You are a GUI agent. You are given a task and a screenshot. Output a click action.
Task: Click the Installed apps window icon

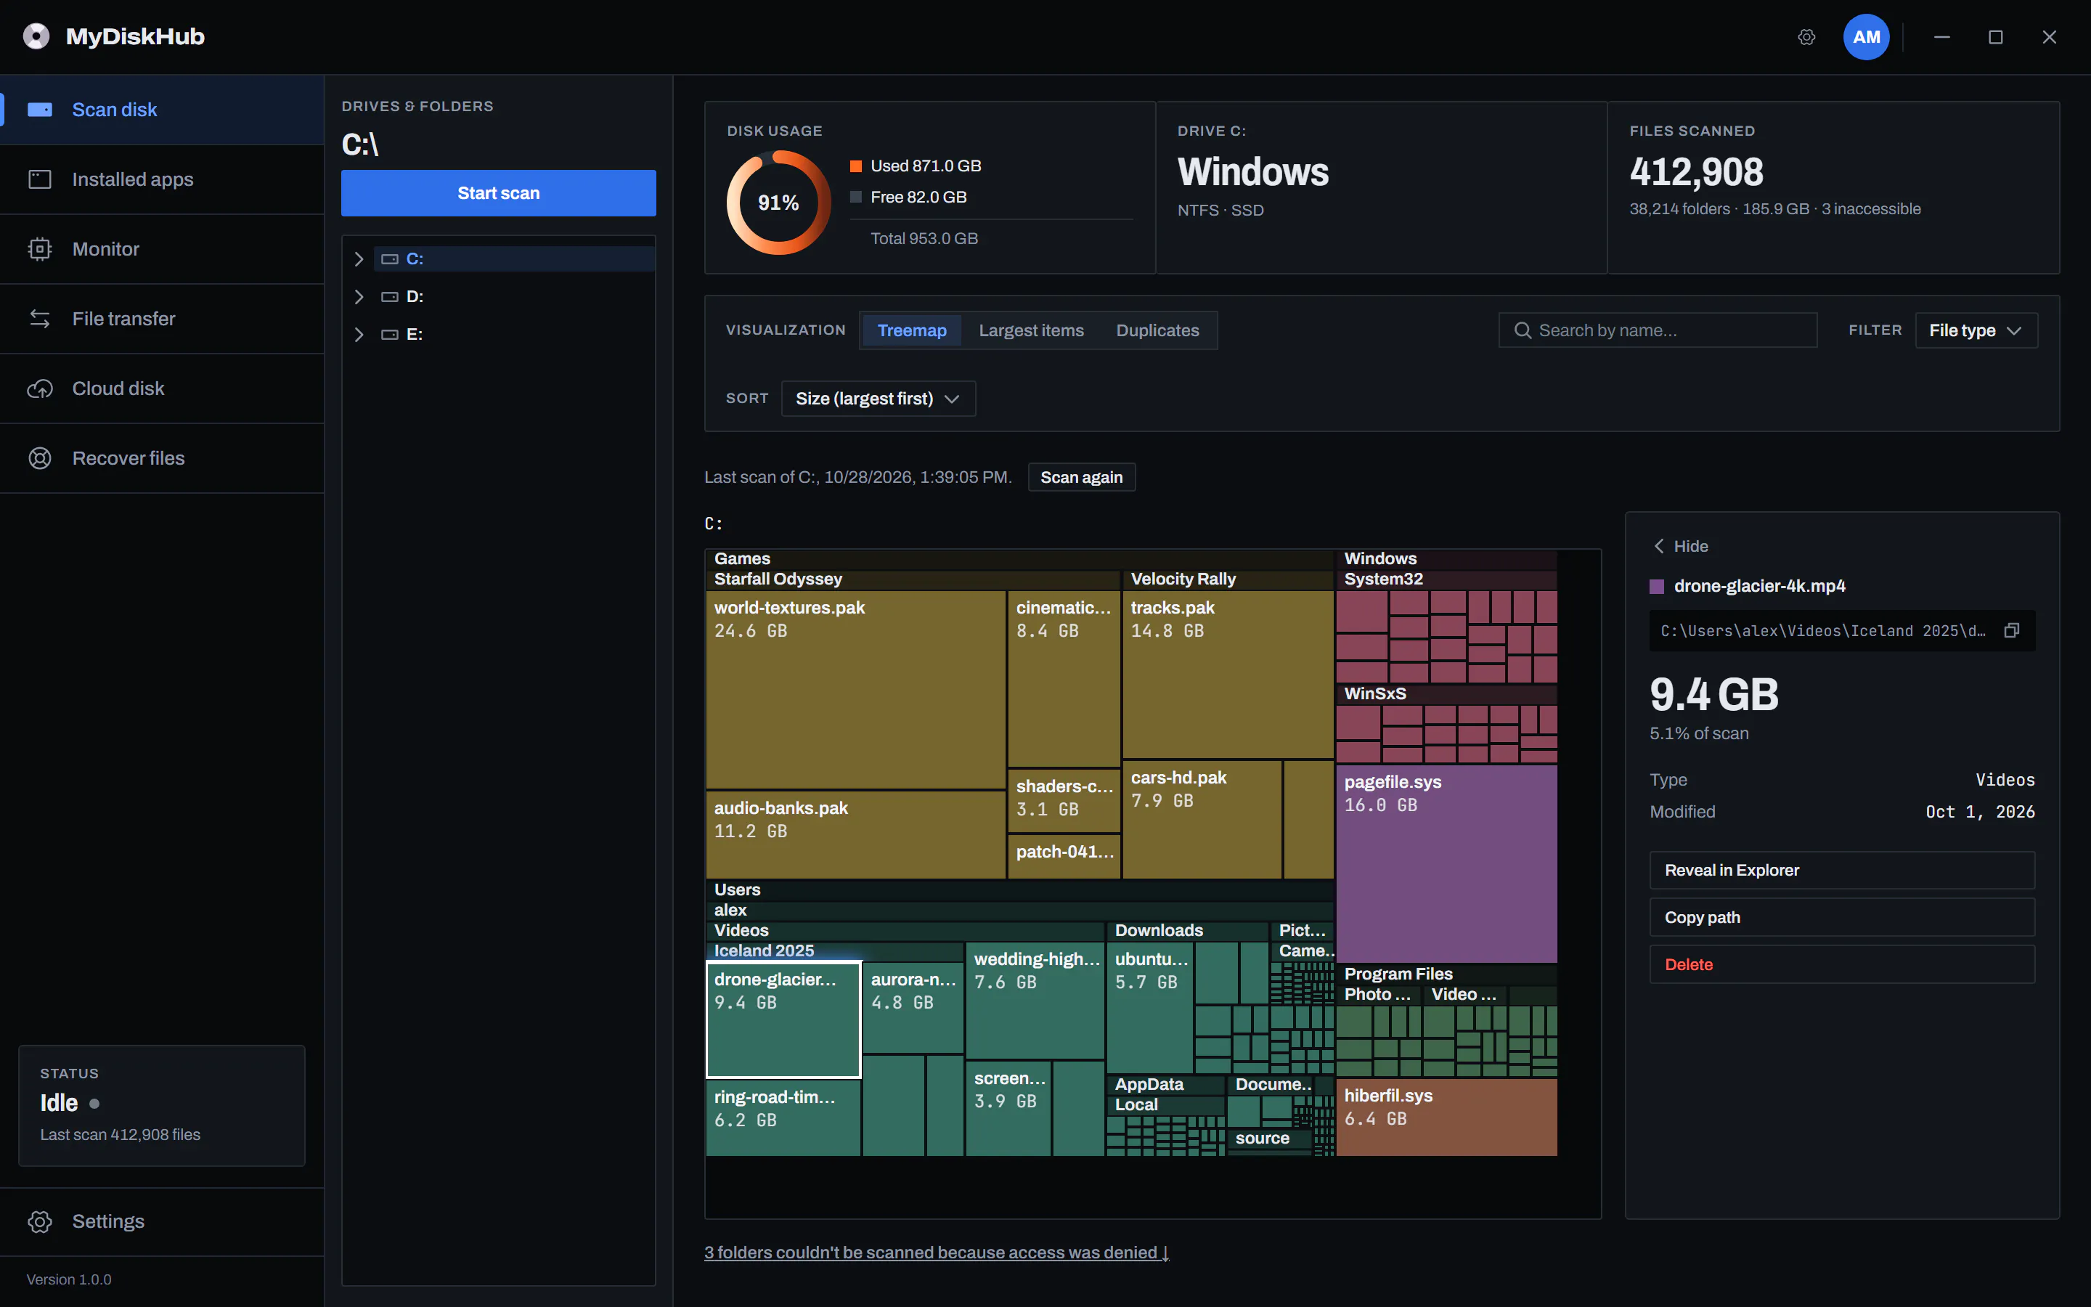40,179
